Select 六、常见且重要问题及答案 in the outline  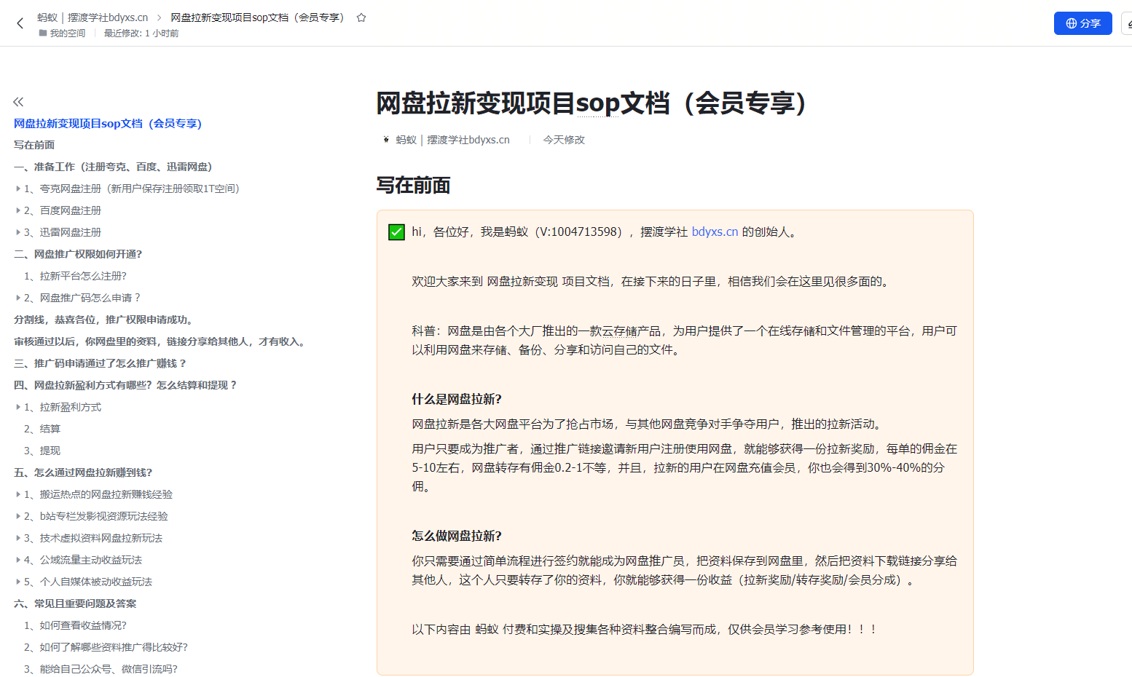point(75,603)
